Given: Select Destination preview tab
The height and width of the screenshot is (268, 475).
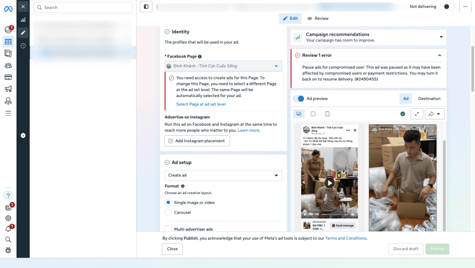Looking at the screenshot, I should (x=429, y=99).
